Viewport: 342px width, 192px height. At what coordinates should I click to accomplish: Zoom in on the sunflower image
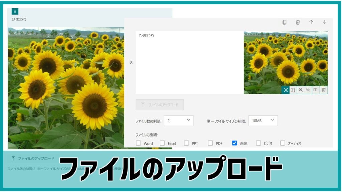[301, 90]
